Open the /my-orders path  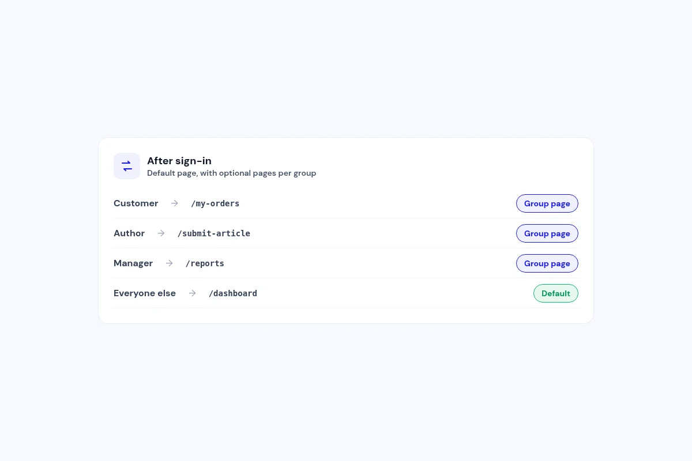(x=215, y=203)
